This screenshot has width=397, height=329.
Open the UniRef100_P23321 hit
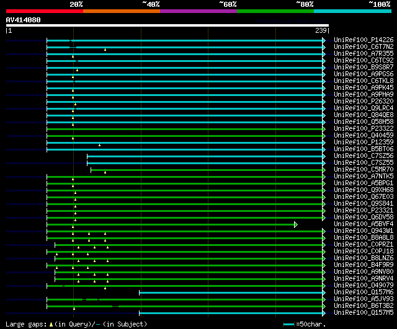tap(364, 211)
